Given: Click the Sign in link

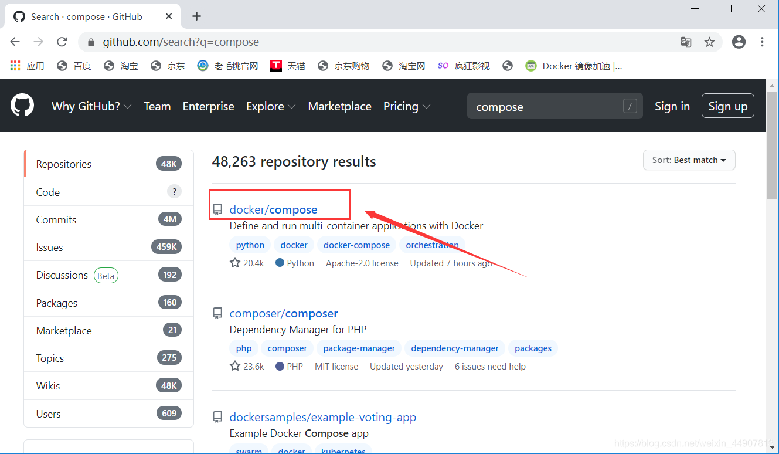Looking at the screenshot, I should coord(672,106).
